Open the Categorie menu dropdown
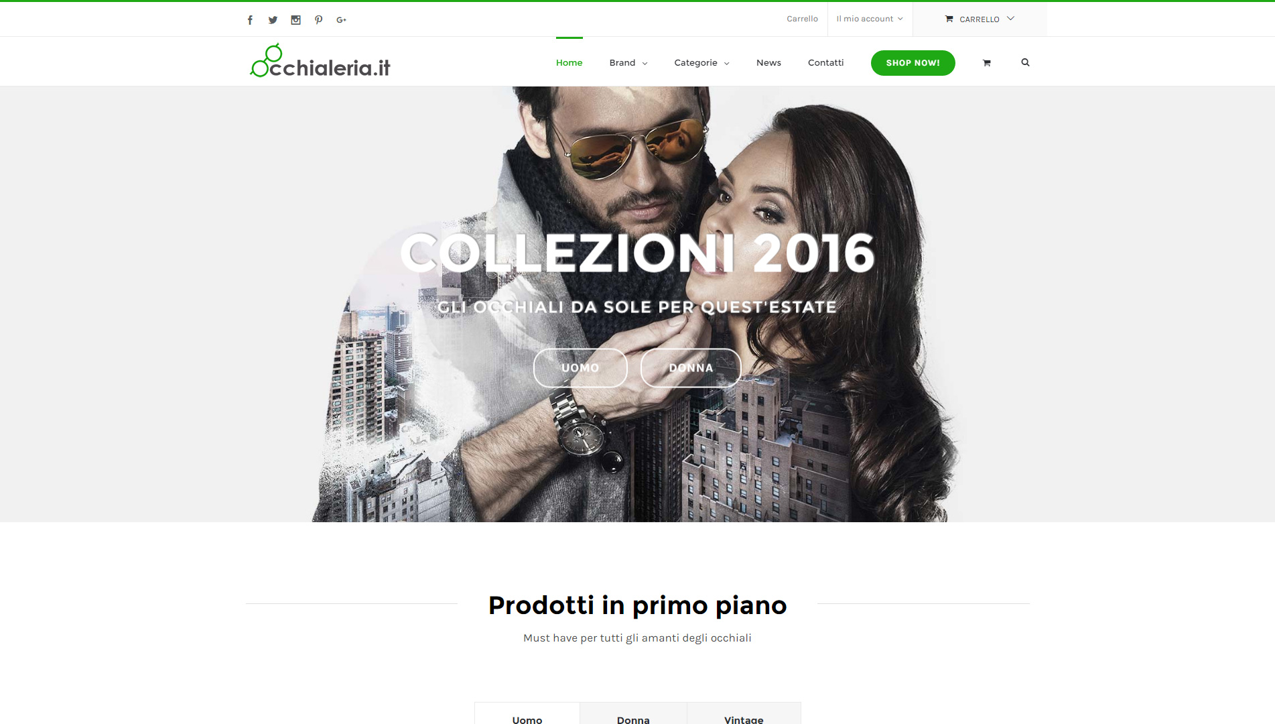 [x=701, y=62]
